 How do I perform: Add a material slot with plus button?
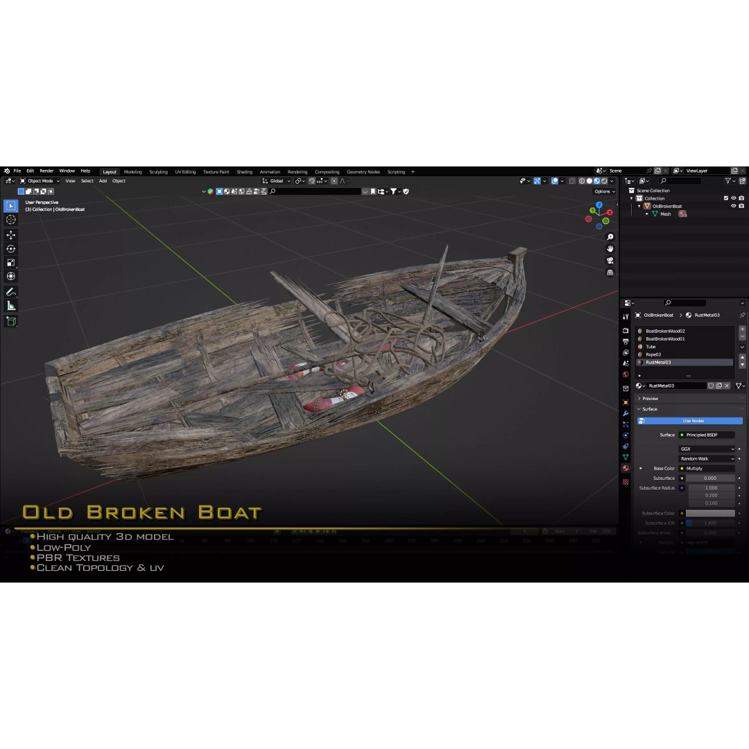[x=742, y=329]
